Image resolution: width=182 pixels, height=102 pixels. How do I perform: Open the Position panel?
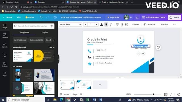(x=164, y=25)
